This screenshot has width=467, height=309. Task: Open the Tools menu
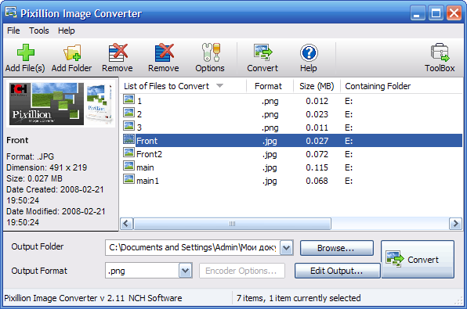tap(39, 31)
